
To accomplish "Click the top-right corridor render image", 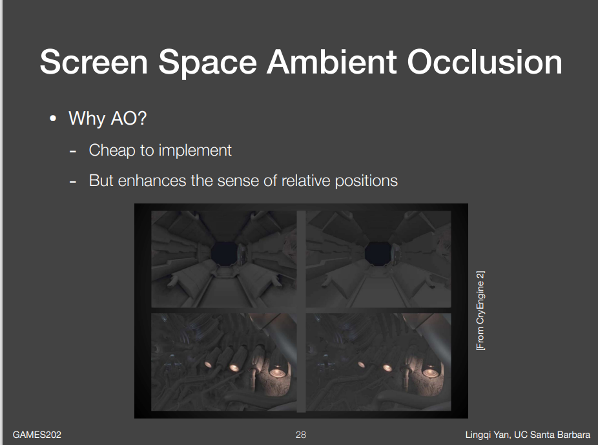I will pos(378,259).
